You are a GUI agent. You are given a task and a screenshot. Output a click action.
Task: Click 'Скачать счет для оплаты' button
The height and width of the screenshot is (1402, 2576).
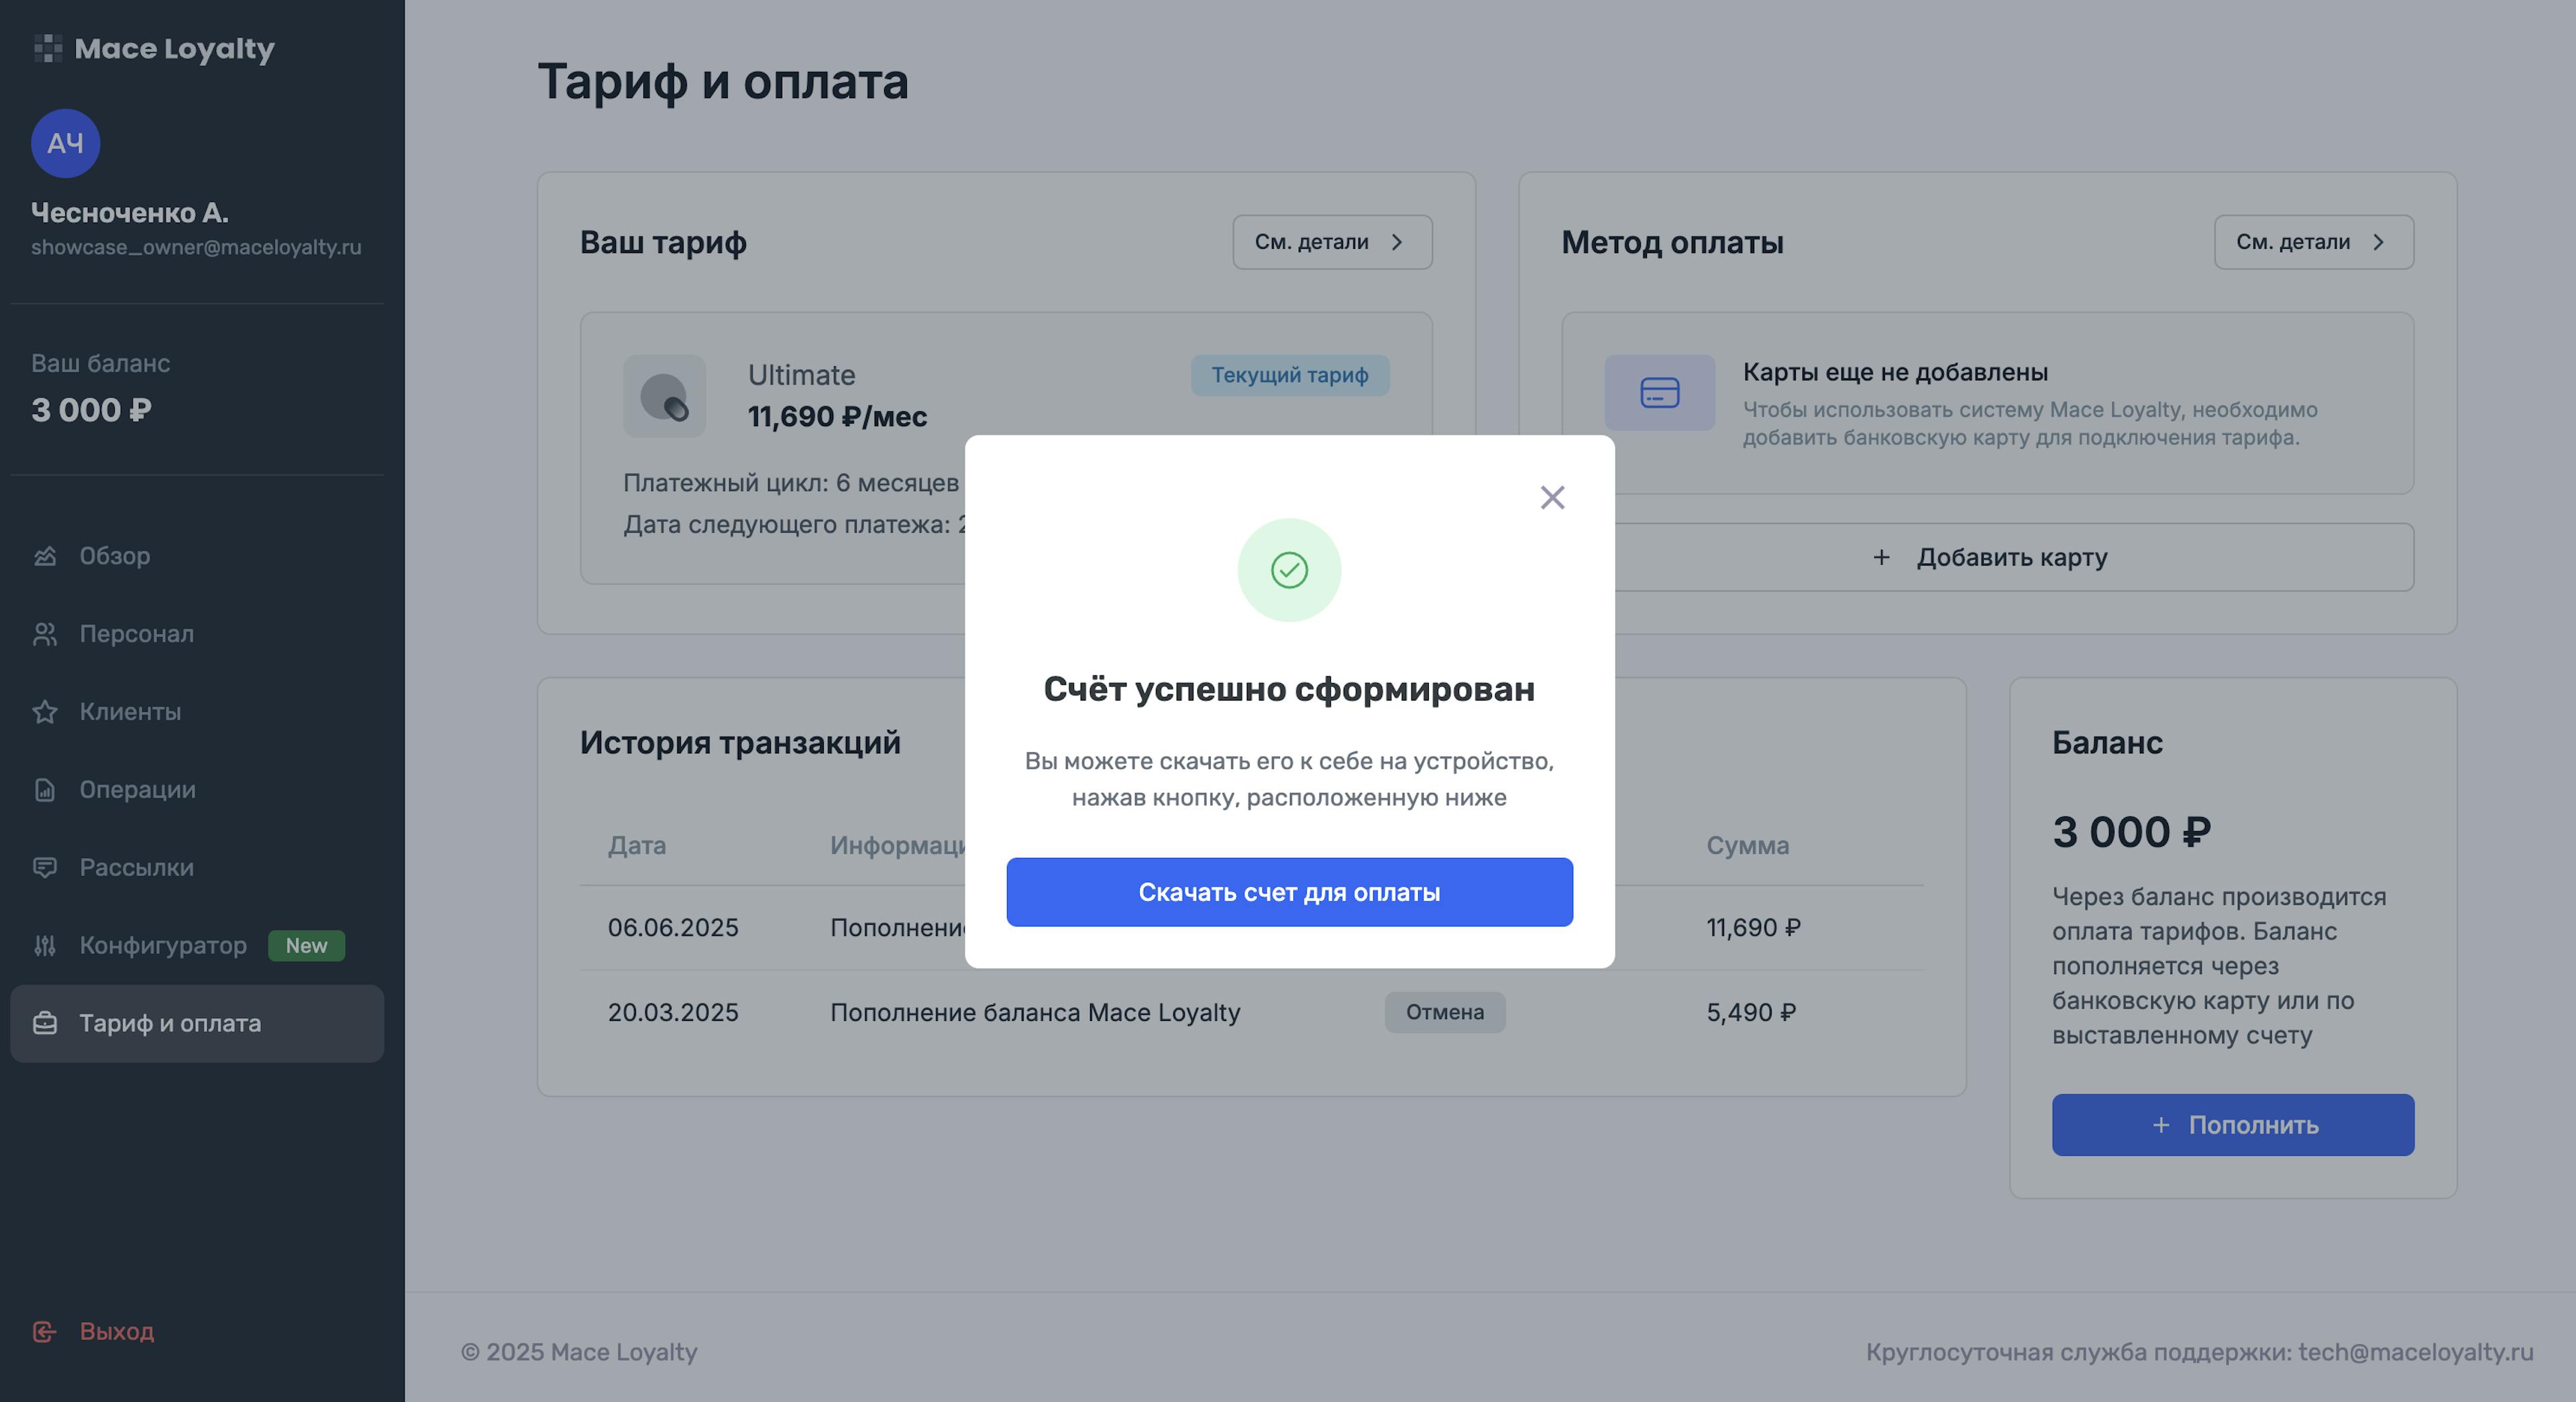pos(1289,892)
